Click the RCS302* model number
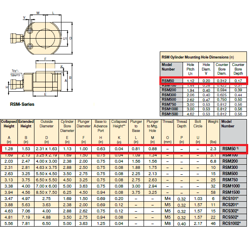The height and width of the screenshot is (227, 249). click(x=230, y=211)
